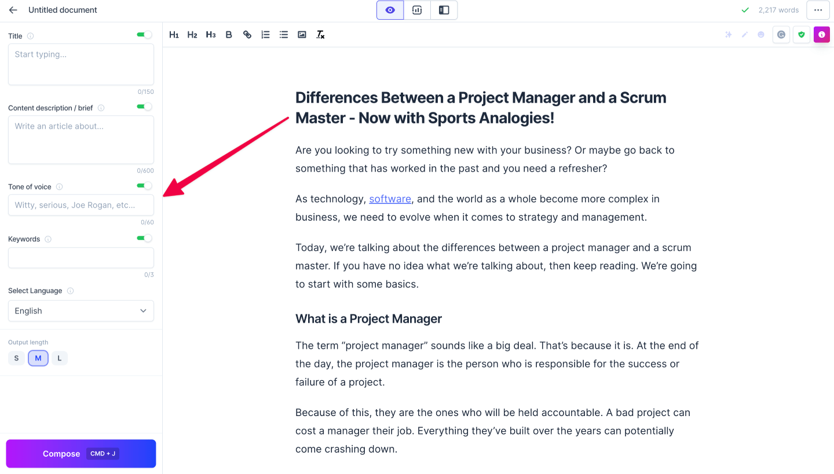Apply bold formatting from the toolbar
Image resolution: width=834 pixels, height=474 pixels.
(229, 35)
